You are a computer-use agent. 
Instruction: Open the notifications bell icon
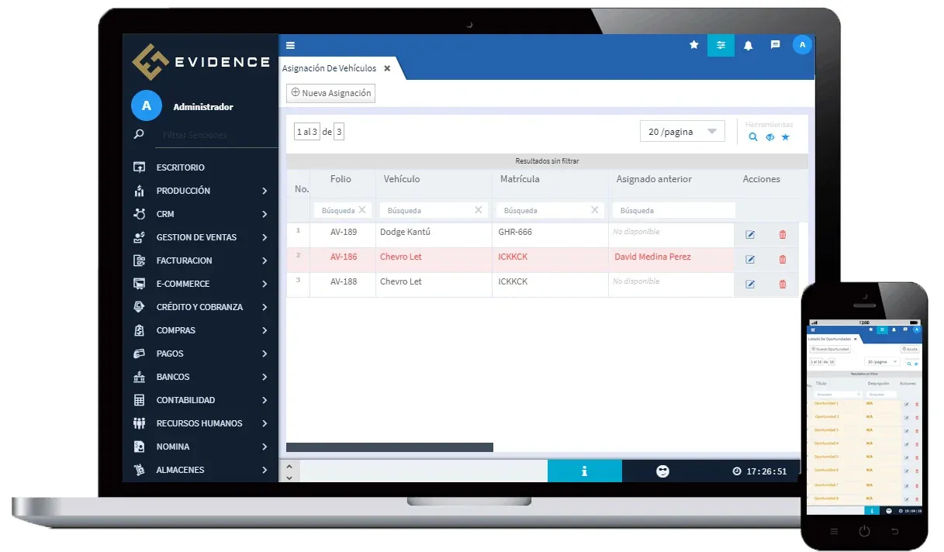click(748, 45)
